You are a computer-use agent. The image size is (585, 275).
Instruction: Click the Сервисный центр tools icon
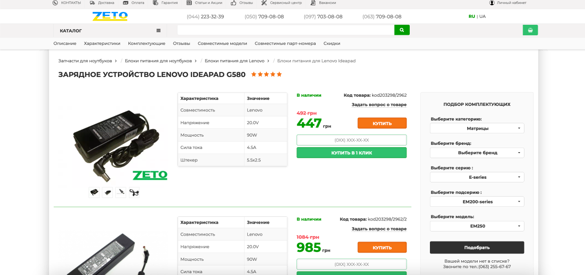pyautogui.click(x=264, y=3)
